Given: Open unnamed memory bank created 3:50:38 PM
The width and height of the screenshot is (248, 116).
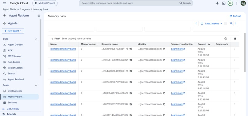Looking at the screenshot, I should (x=63, y=93).
